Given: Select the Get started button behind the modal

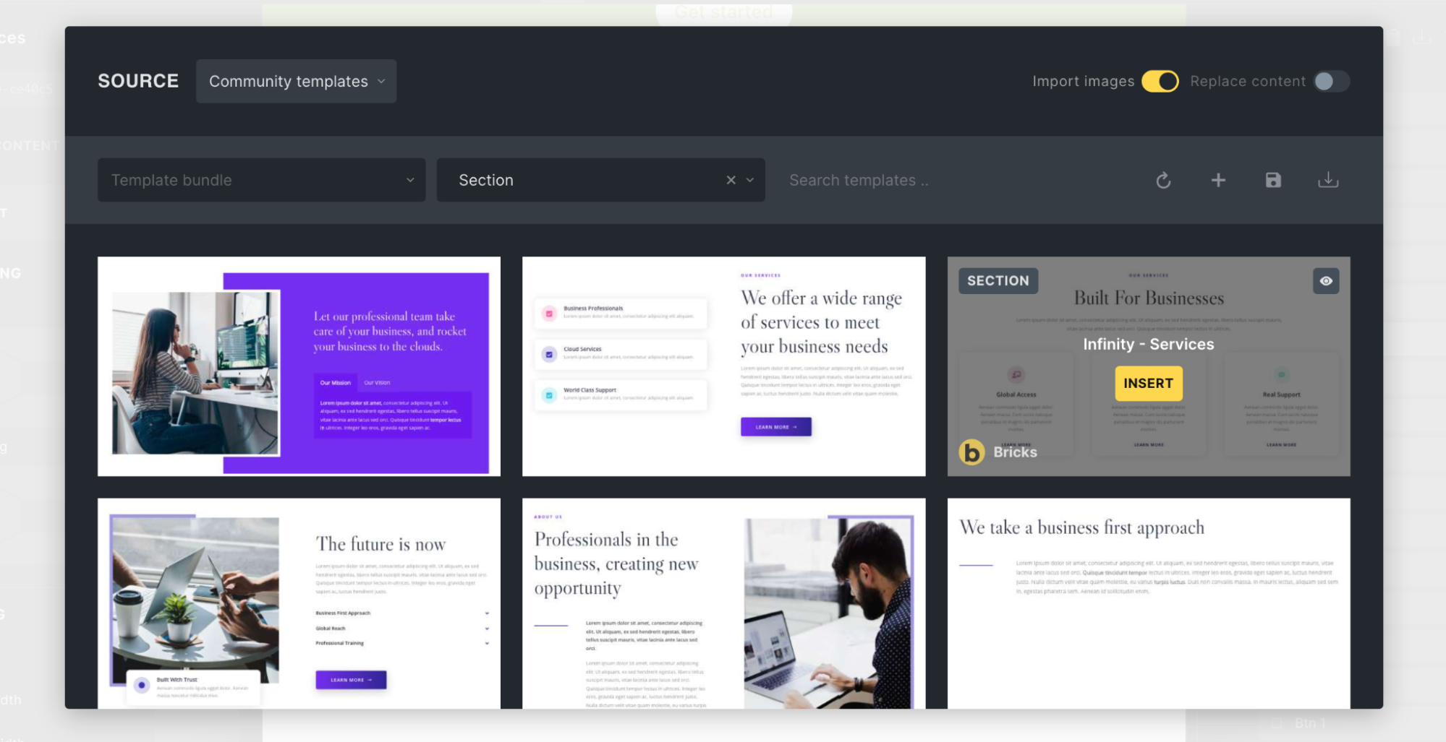Looking at the screenshot, I should tap(723, 12).
